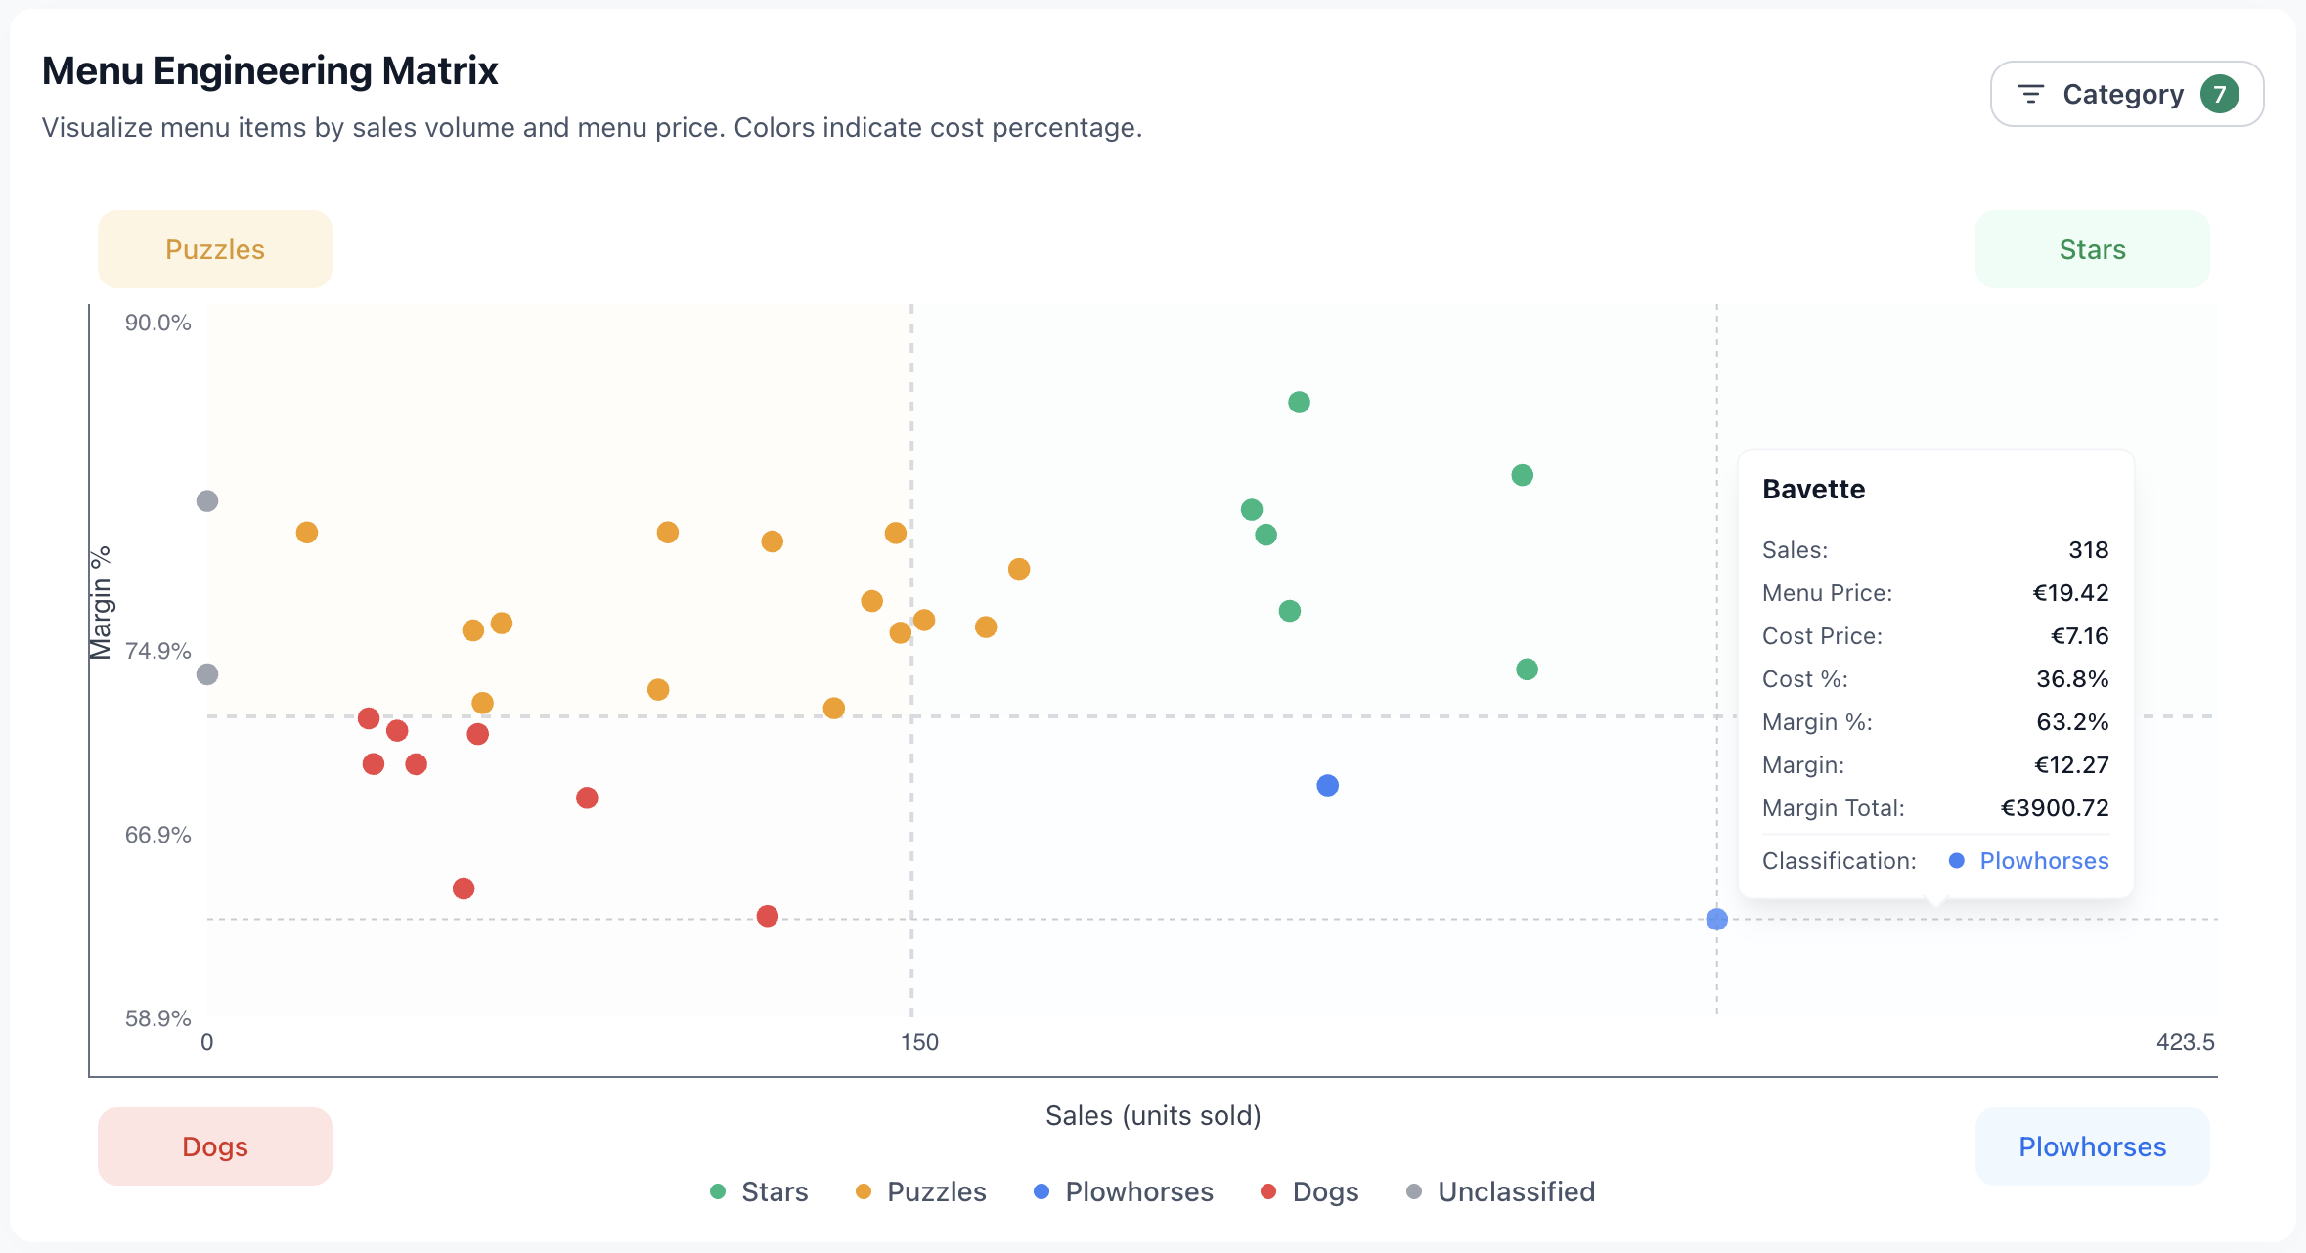Select the blue Plowhorses legend dot
This screenshot has height=1253, width=2306.
point(1042,1191)
